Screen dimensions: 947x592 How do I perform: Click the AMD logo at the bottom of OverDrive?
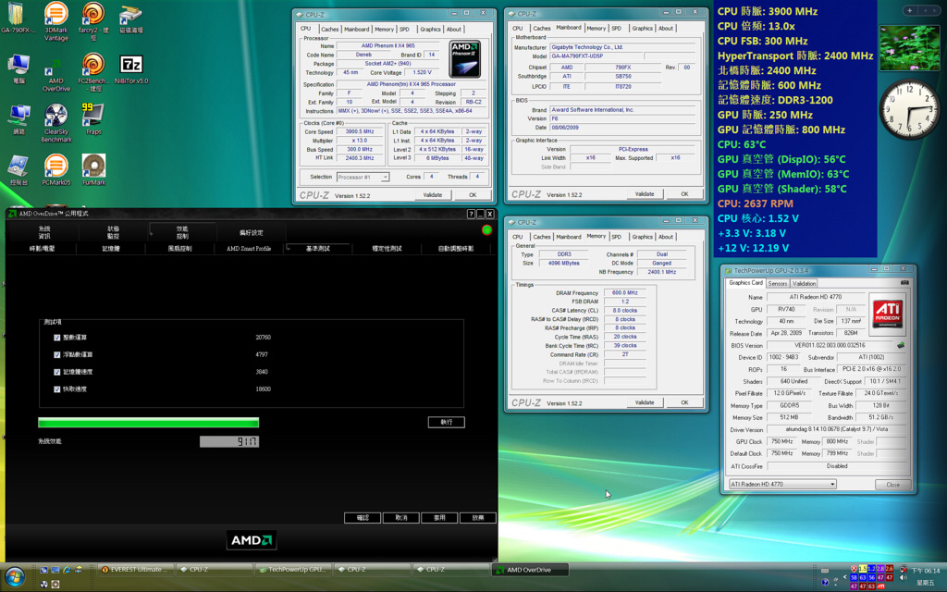coord(252,540)
